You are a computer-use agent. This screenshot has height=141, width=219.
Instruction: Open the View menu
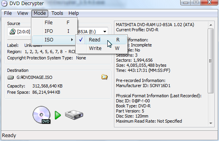[23, 13]
